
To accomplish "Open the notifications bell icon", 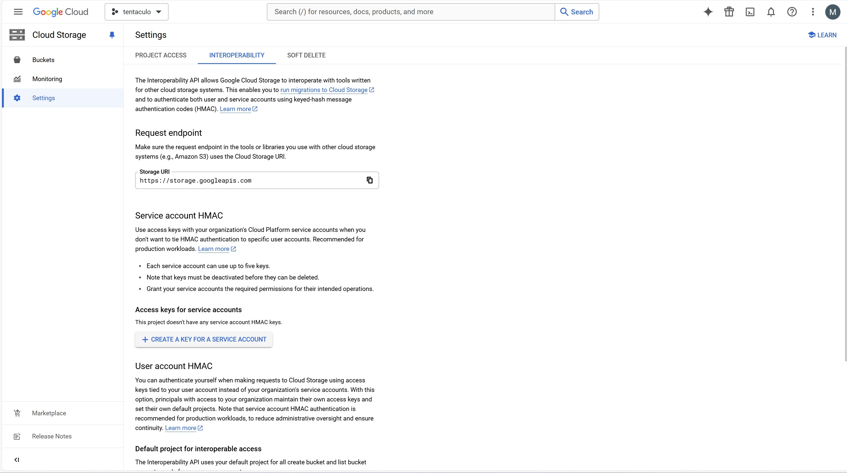I will pos(771,12).
